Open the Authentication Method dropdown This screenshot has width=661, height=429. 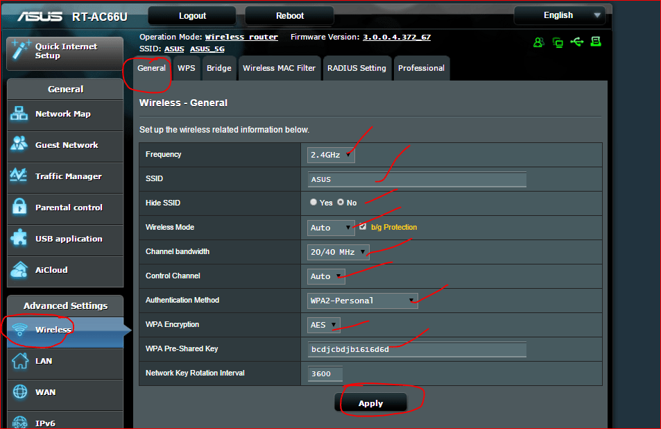pyautogui.click(x=363, y=301)
